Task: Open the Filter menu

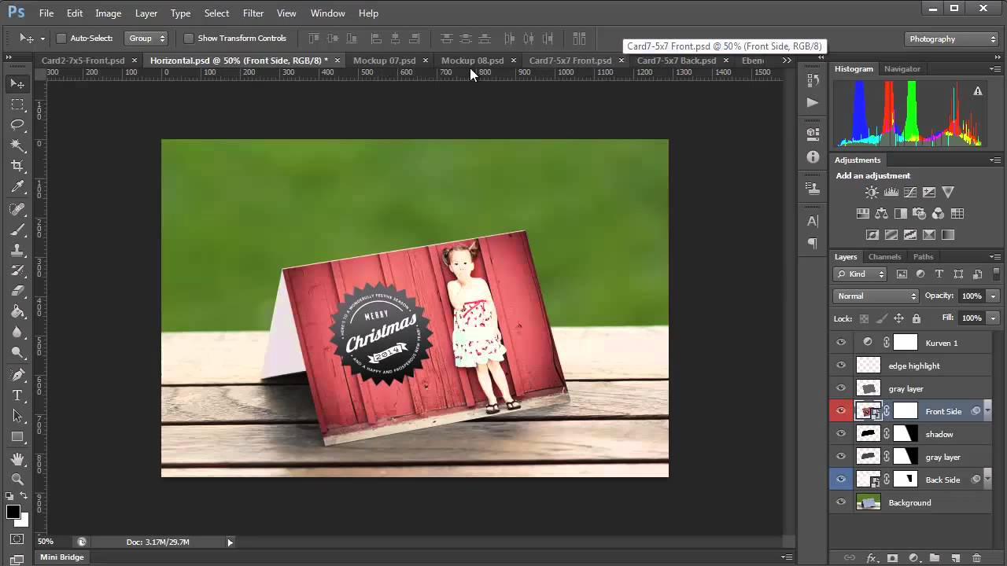Action: click(253, 13)
